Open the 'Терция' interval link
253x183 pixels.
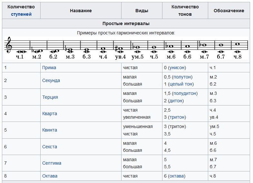coord(50,97)
